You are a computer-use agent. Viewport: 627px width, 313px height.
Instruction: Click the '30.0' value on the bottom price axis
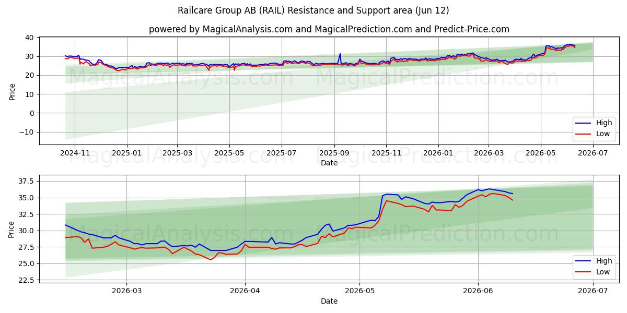point(27,231)
